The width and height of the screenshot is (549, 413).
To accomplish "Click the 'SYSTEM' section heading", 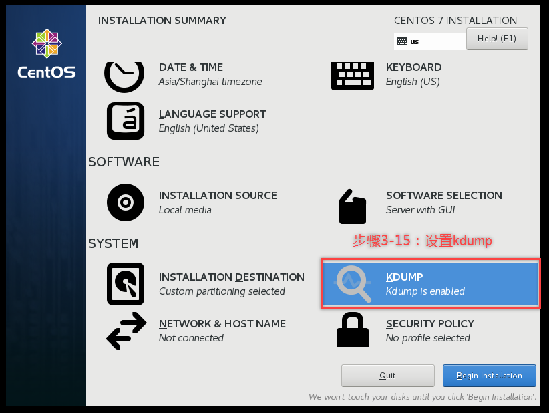I will (113, 243).
